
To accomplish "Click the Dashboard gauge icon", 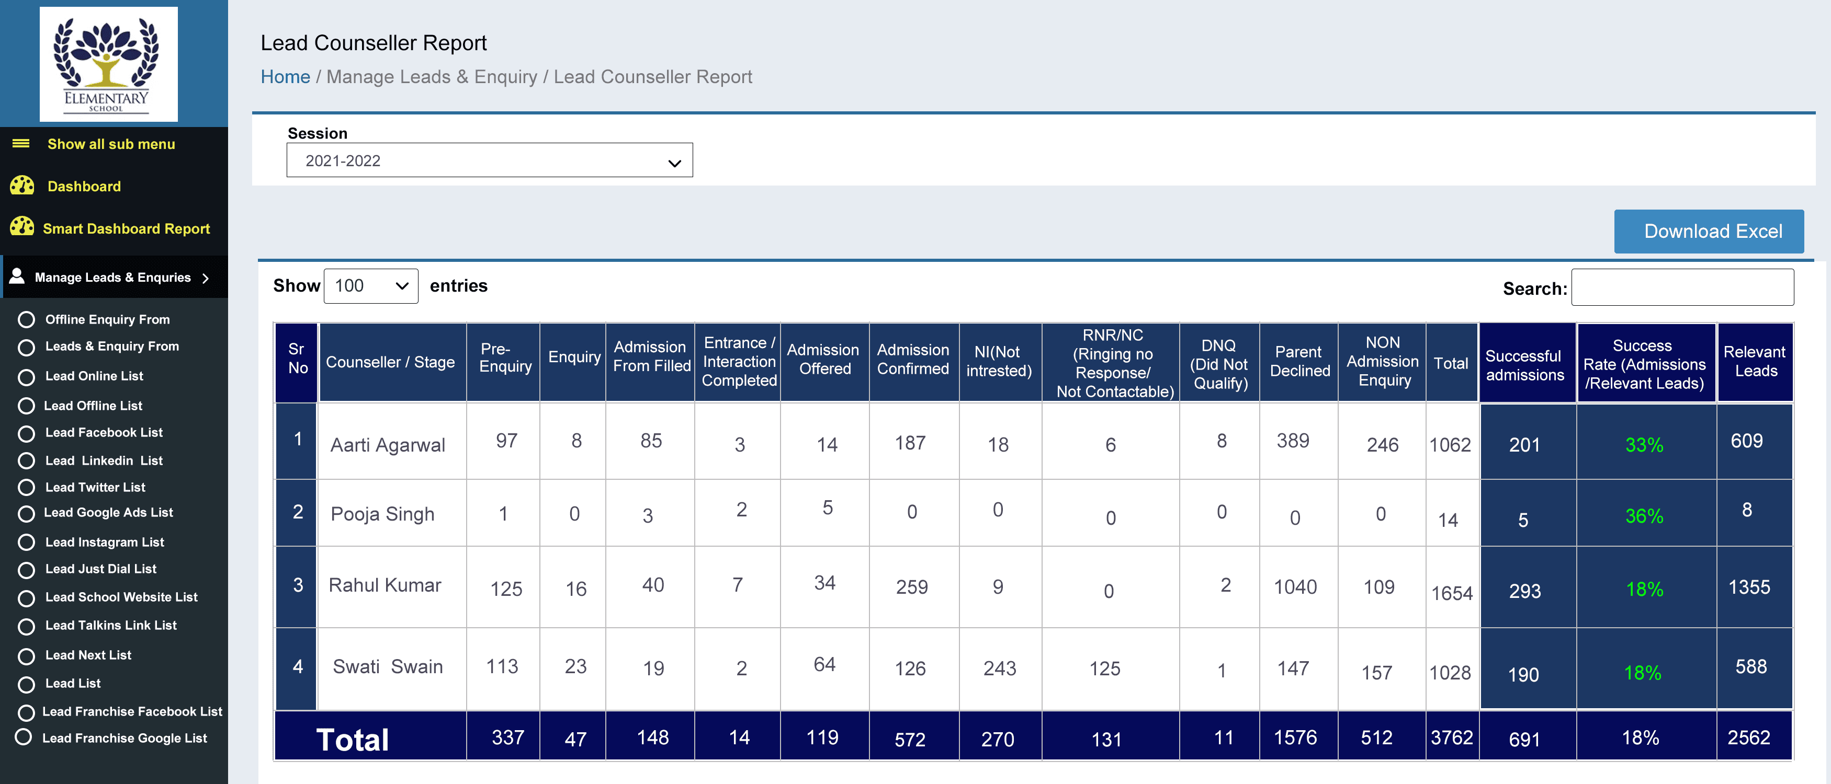I will click(22, 186).
